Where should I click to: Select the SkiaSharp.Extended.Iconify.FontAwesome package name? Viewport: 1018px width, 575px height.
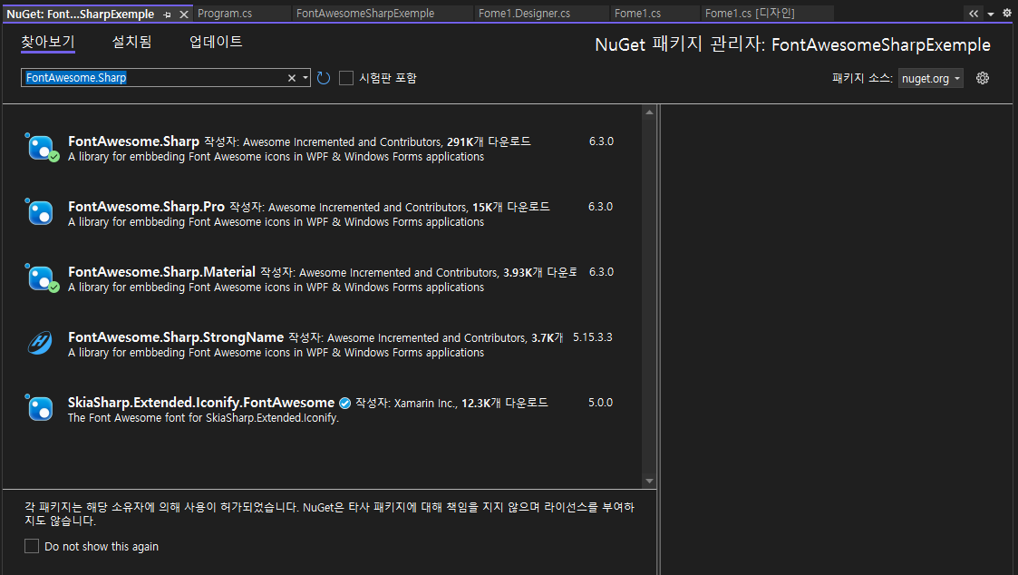pyautogui.click(x=201, y=403)
